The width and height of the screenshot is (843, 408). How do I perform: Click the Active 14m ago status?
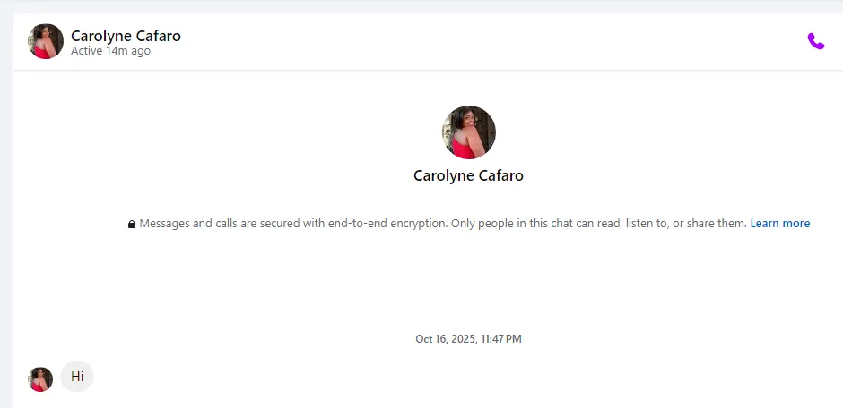(x=110, y=52)
